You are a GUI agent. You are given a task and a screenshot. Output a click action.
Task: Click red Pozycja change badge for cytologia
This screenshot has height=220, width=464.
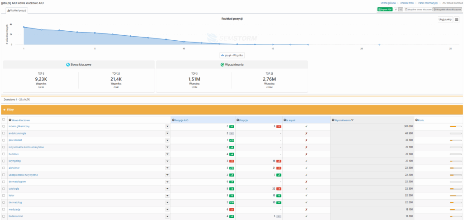[x=279, y=189]
